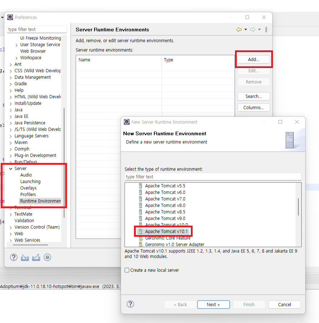Select Data Management preferences item

click(33, 77)
